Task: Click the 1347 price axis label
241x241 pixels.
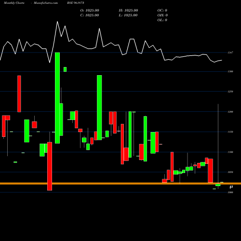Action: [230, 53]
